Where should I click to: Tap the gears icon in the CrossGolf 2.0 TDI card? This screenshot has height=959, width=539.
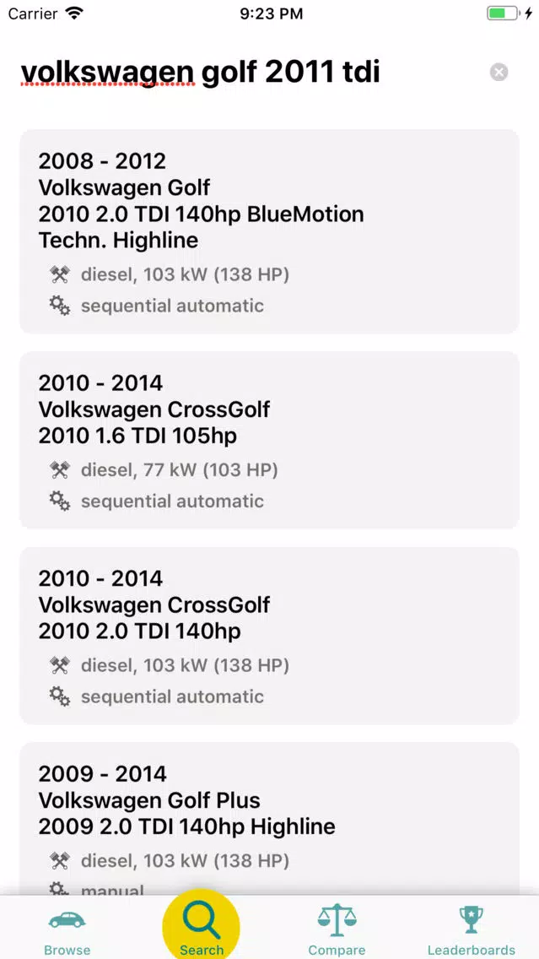[59, 696]
